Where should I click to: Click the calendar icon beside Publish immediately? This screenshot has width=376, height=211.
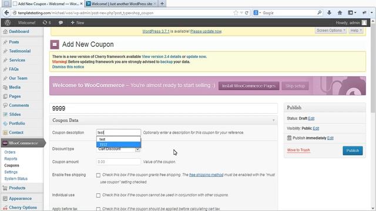(289, 138)
